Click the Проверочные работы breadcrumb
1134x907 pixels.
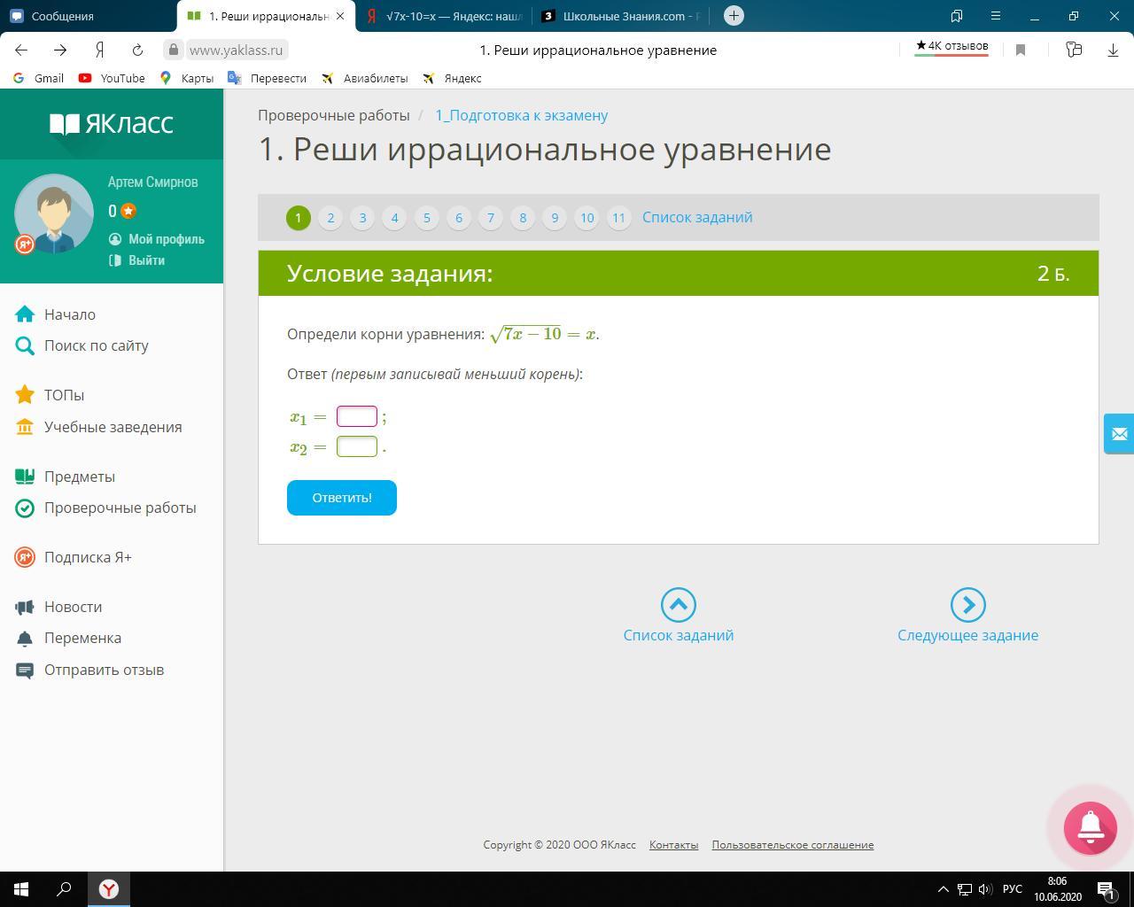point(334,115)
